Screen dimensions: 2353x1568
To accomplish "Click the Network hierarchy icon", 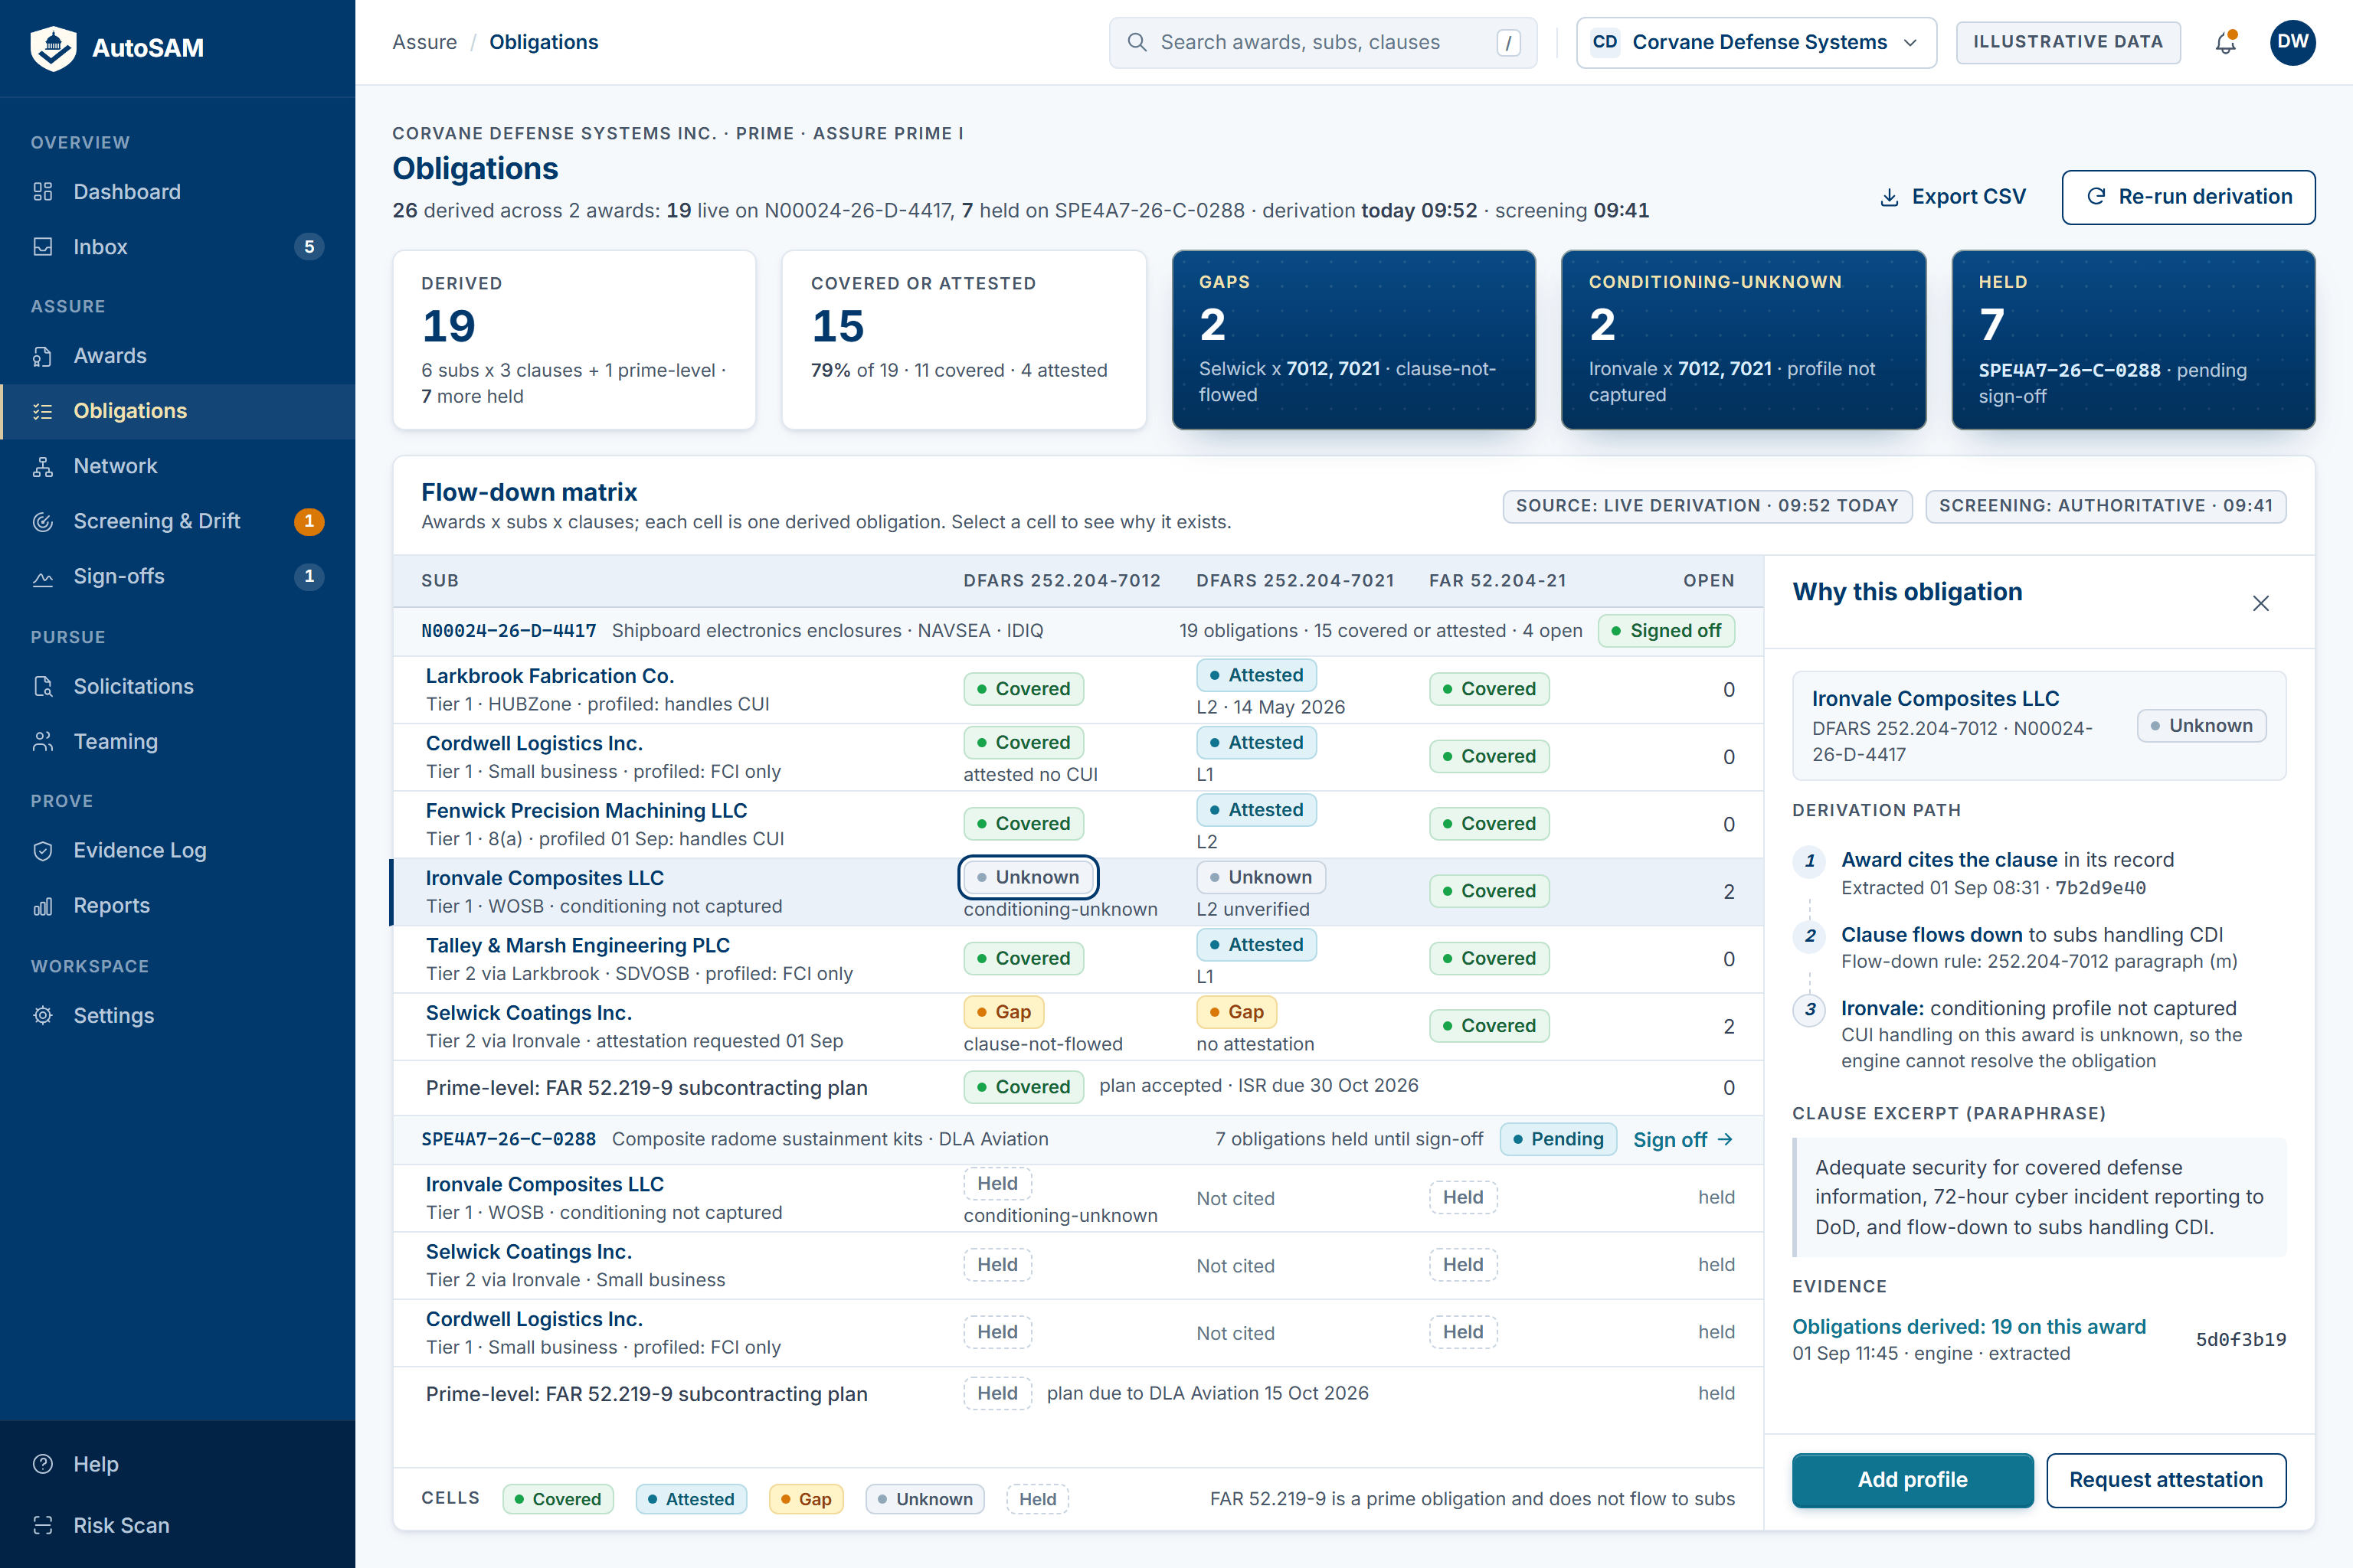I will [43, 466].
